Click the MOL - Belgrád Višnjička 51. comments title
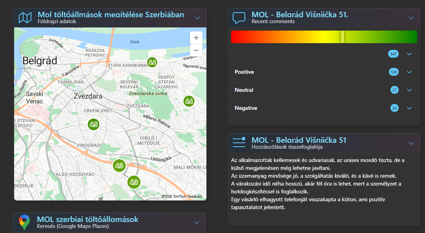This screenshot has width=425, height=233. [x=300, y=15]
